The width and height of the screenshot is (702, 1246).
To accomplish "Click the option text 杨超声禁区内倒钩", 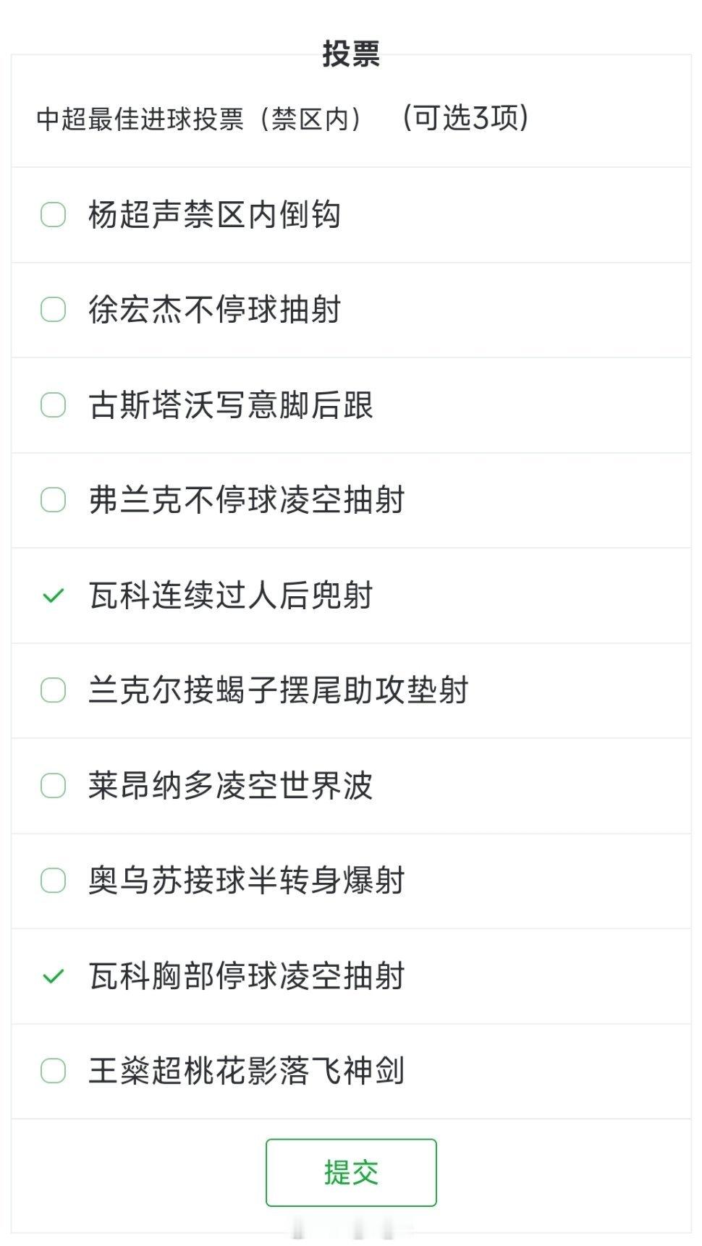I will point(214,215).
